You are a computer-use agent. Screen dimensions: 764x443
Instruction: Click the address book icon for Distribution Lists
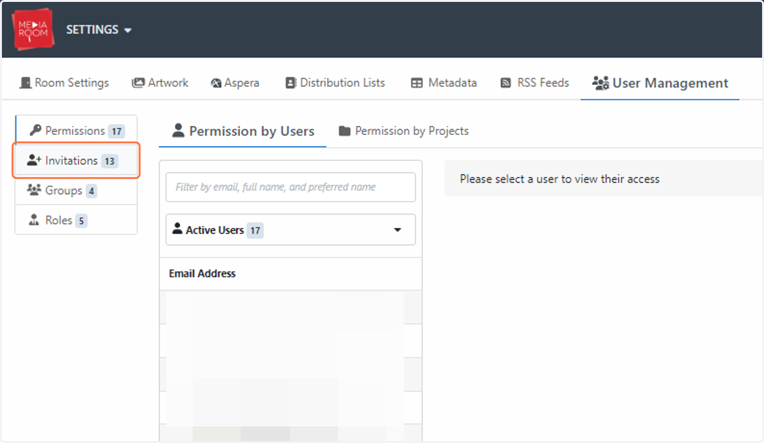[x=290, y=83]
